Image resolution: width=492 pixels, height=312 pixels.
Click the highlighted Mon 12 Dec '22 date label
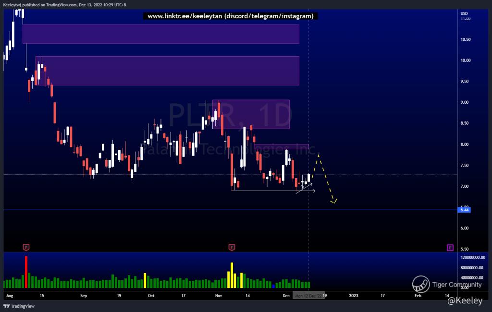[x=308, y=296]
